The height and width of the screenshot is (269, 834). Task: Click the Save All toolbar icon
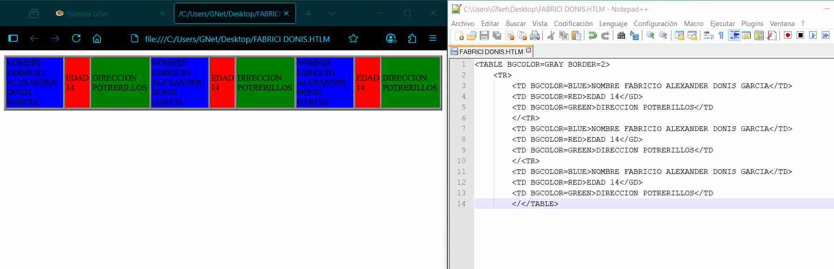(x=497, y=35)
